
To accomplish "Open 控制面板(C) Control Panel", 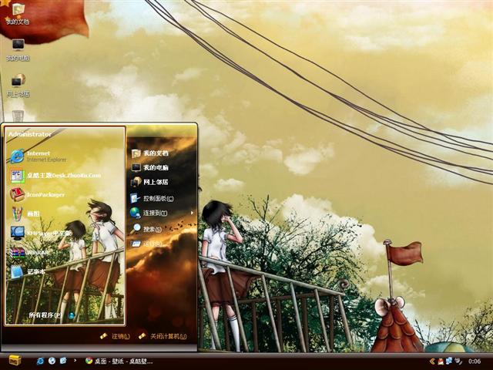I will (x=153, y=199).
